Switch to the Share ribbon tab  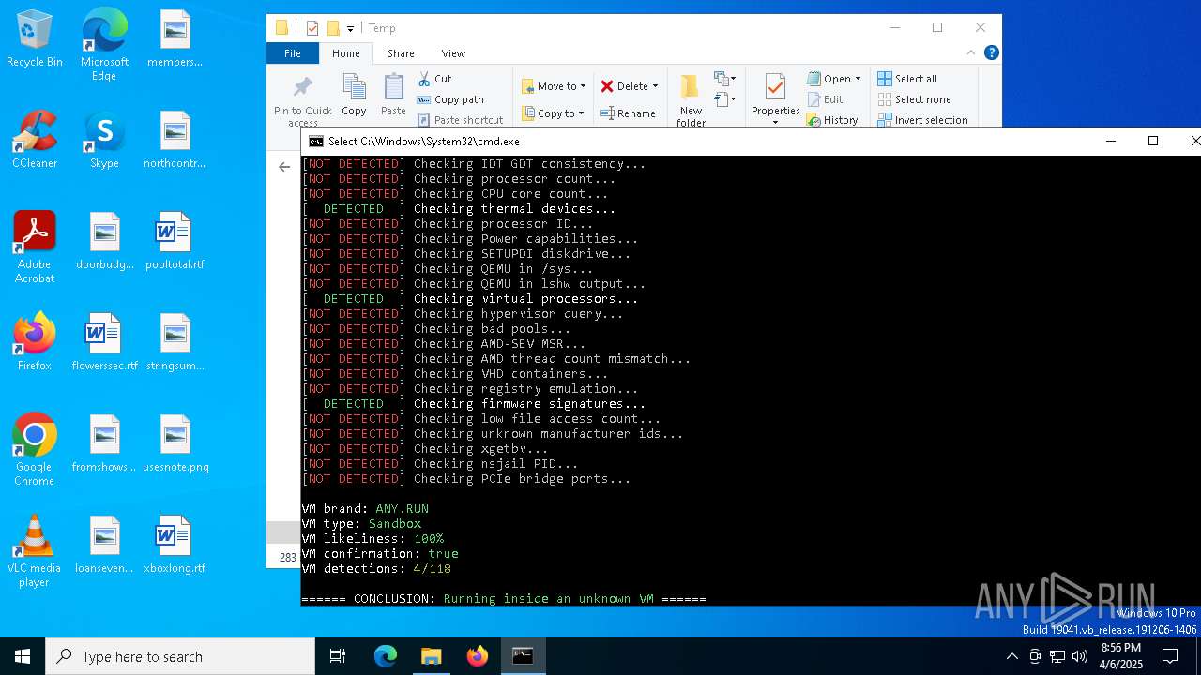point(401,53)
